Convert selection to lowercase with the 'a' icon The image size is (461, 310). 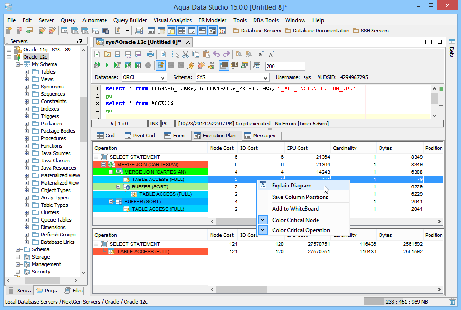point(261,54)
